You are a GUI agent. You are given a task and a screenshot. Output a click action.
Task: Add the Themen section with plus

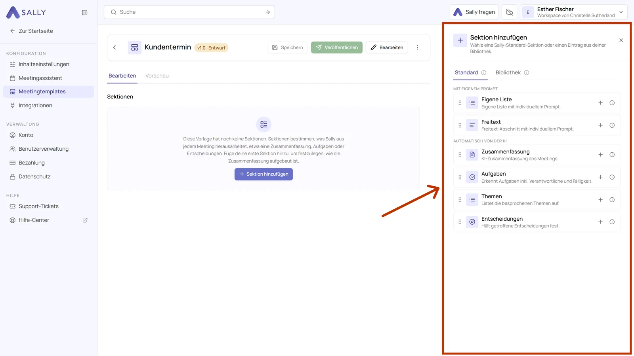tap(601, 200)
